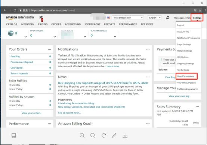207x145 pixels.
Task: Expand the sales summary chevron
Action: [x=85, y=37]
